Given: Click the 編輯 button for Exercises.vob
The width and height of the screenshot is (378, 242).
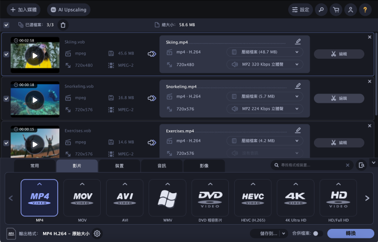Looking at the screenshot, I should (x=339, y=143).
